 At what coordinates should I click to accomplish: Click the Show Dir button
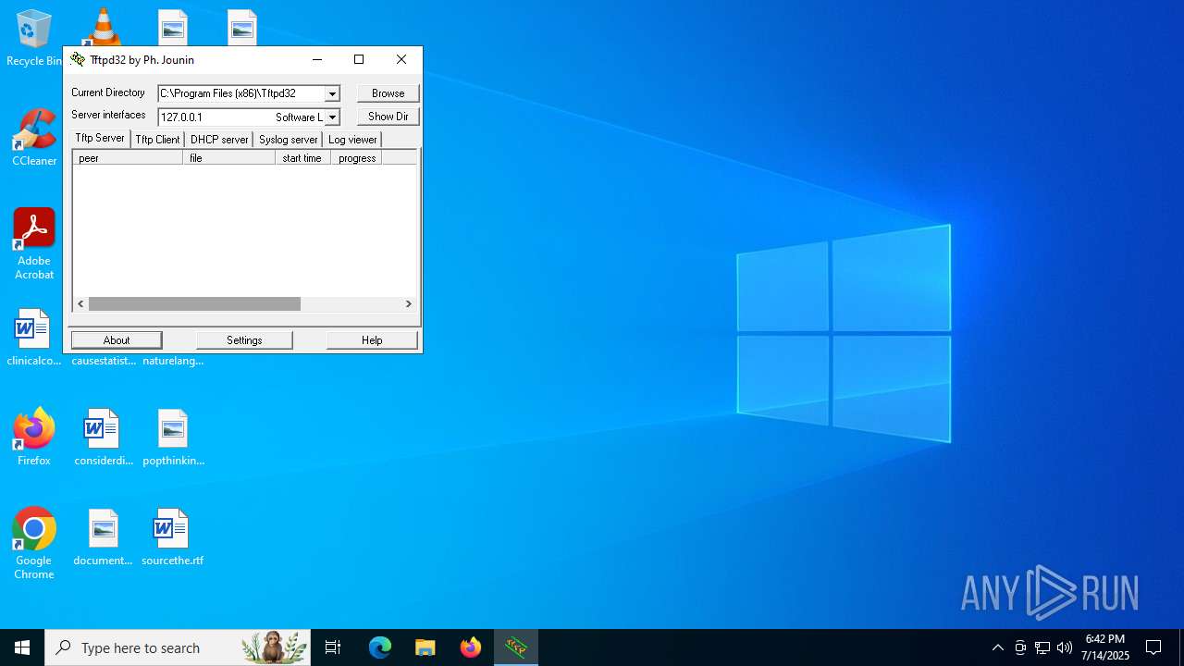click(x=388, y=117)
